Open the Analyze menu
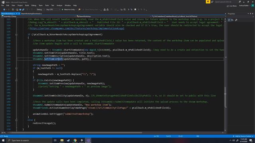 pyautogui.click(x=59, y=6)
